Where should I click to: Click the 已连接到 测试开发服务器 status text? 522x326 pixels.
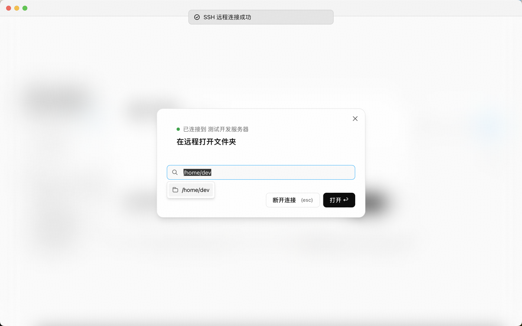click(216, 129)
